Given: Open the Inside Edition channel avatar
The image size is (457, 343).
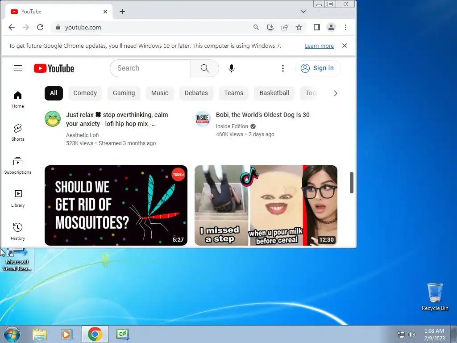Looking at the screenshot, I should (203, 119).
